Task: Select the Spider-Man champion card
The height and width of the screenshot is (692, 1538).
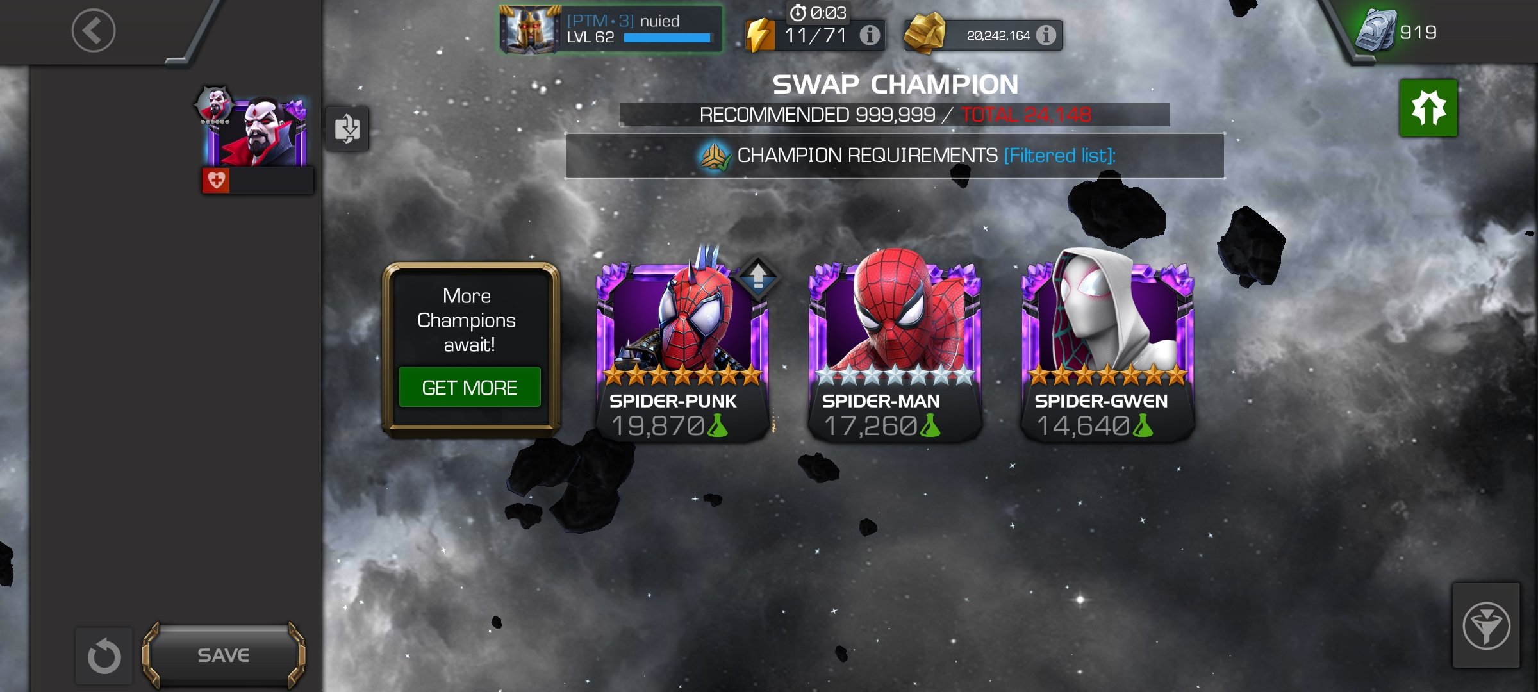Action: (x=895, y=346)
